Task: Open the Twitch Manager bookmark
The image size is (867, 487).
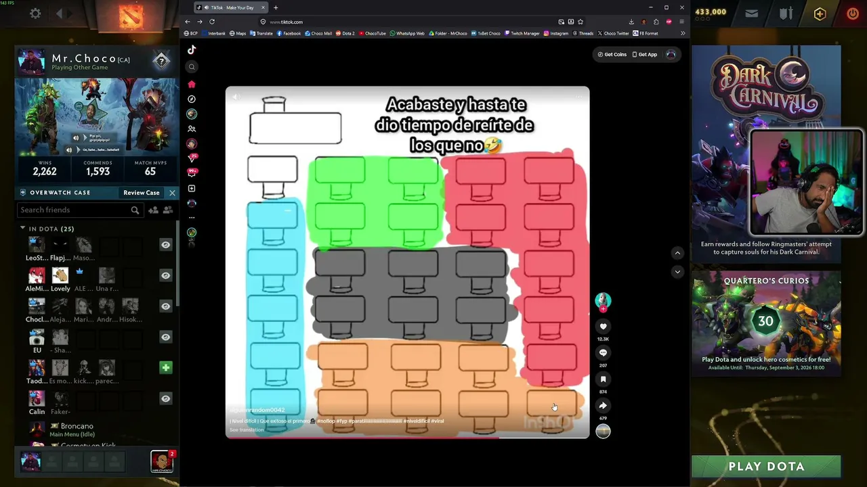Action: coord(522,33)
